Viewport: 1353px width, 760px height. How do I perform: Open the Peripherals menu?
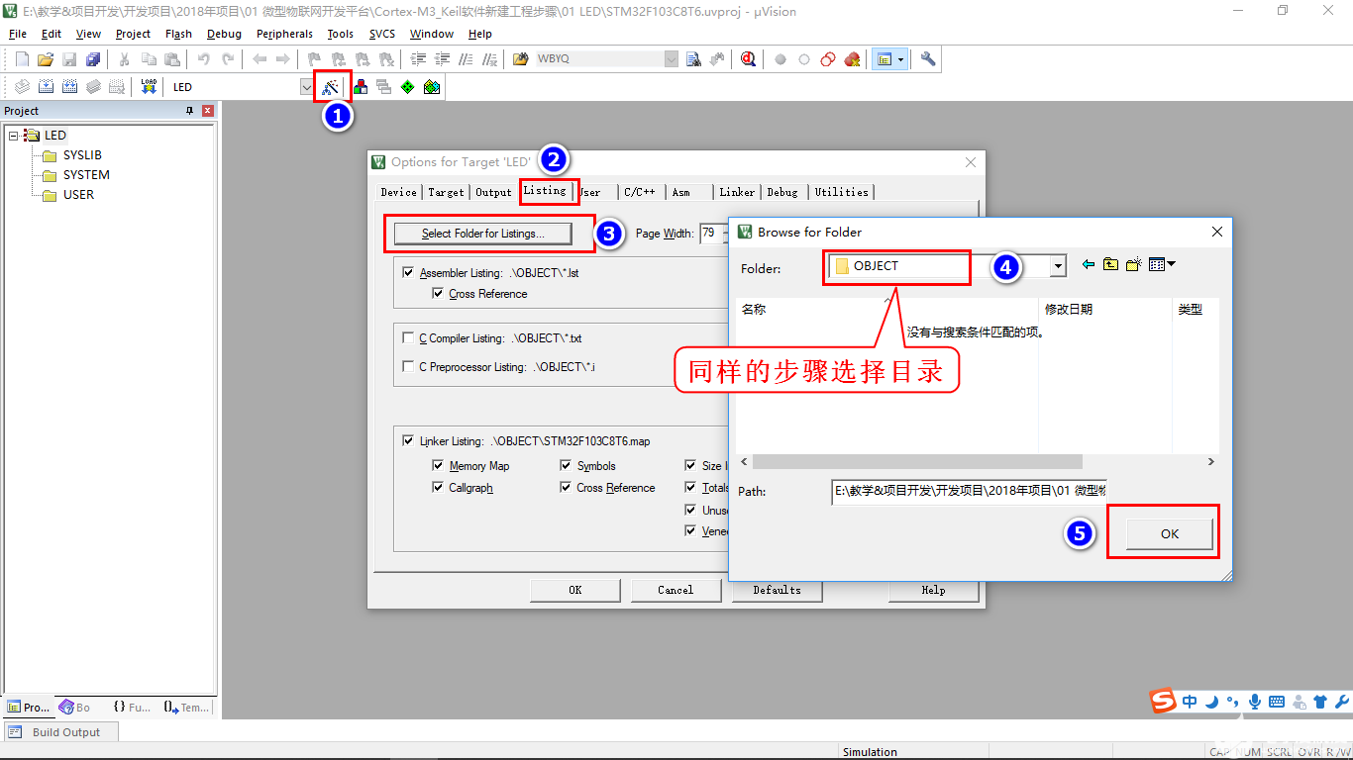(284, 34)
